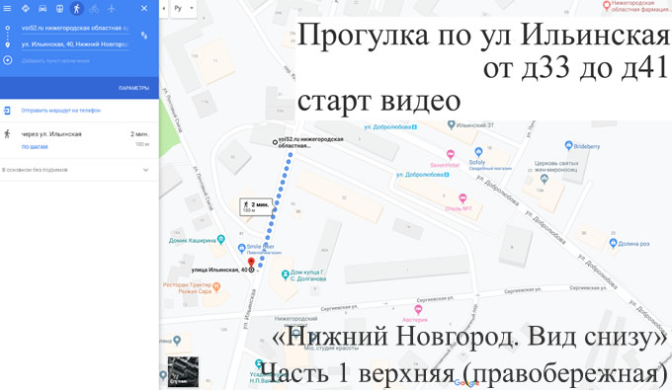Viewport: 672px width, 390px height.
Task: Open the hamburger menu in directions panel
Action: 7,8
